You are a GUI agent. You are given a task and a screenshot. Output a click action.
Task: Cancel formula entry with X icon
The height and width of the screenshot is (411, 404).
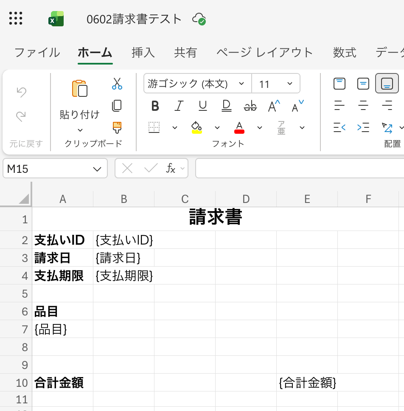[x=127, y=168]
